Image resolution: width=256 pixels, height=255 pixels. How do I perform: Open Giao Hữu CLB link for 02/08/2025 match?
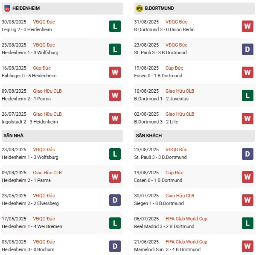[180, 114]
